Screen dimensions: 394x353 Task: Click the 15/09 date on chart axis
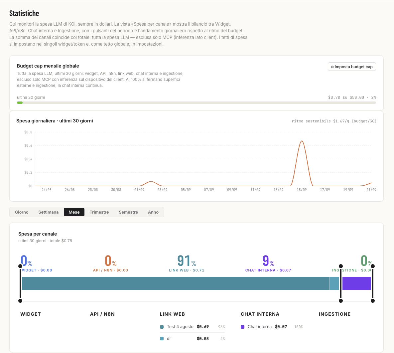pyautogui.click(x=302, y=190)
